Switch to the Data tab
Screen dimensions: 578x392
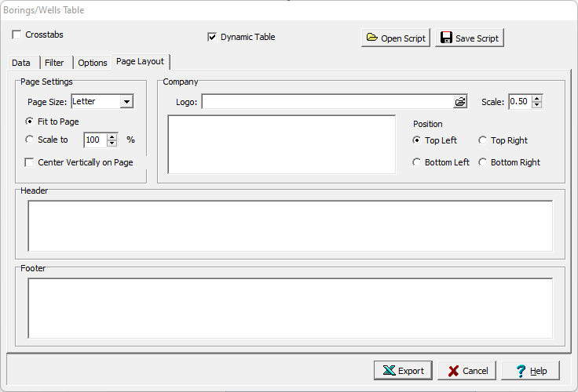21,63
